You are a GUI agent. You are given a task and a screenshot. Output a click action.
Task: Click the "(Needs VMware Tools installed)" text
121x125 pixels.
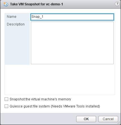click(x=75, y=106)
